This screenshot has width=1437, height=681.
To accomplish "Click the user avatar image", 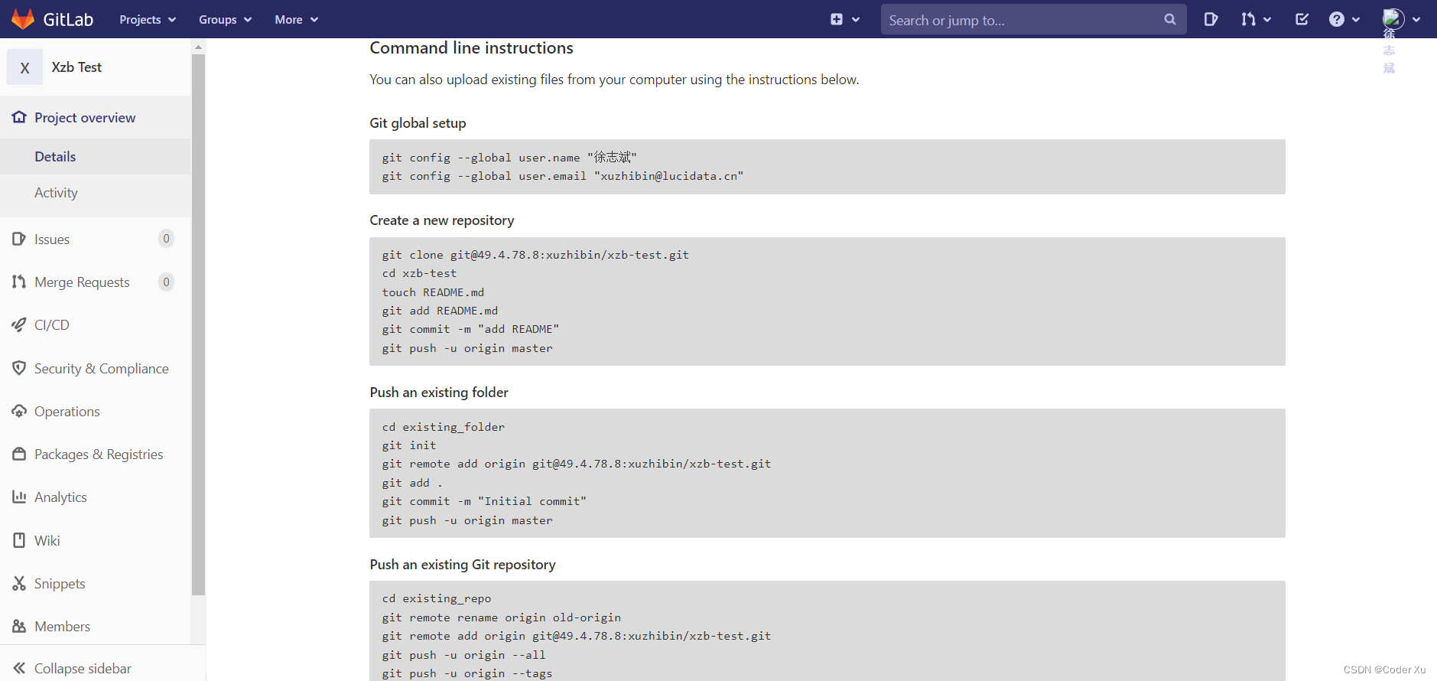I will [x=1393, y=18].
